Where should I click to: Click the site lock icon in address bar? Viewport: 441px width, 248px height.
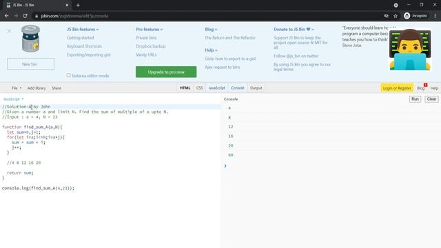click(37, 16)
